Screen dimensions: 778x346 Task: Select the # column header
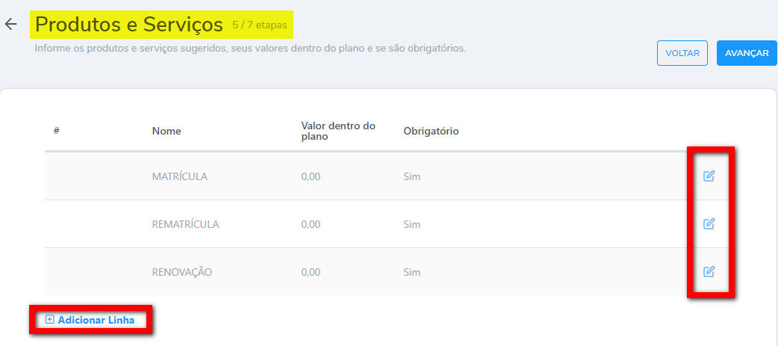tap(57, 131)
